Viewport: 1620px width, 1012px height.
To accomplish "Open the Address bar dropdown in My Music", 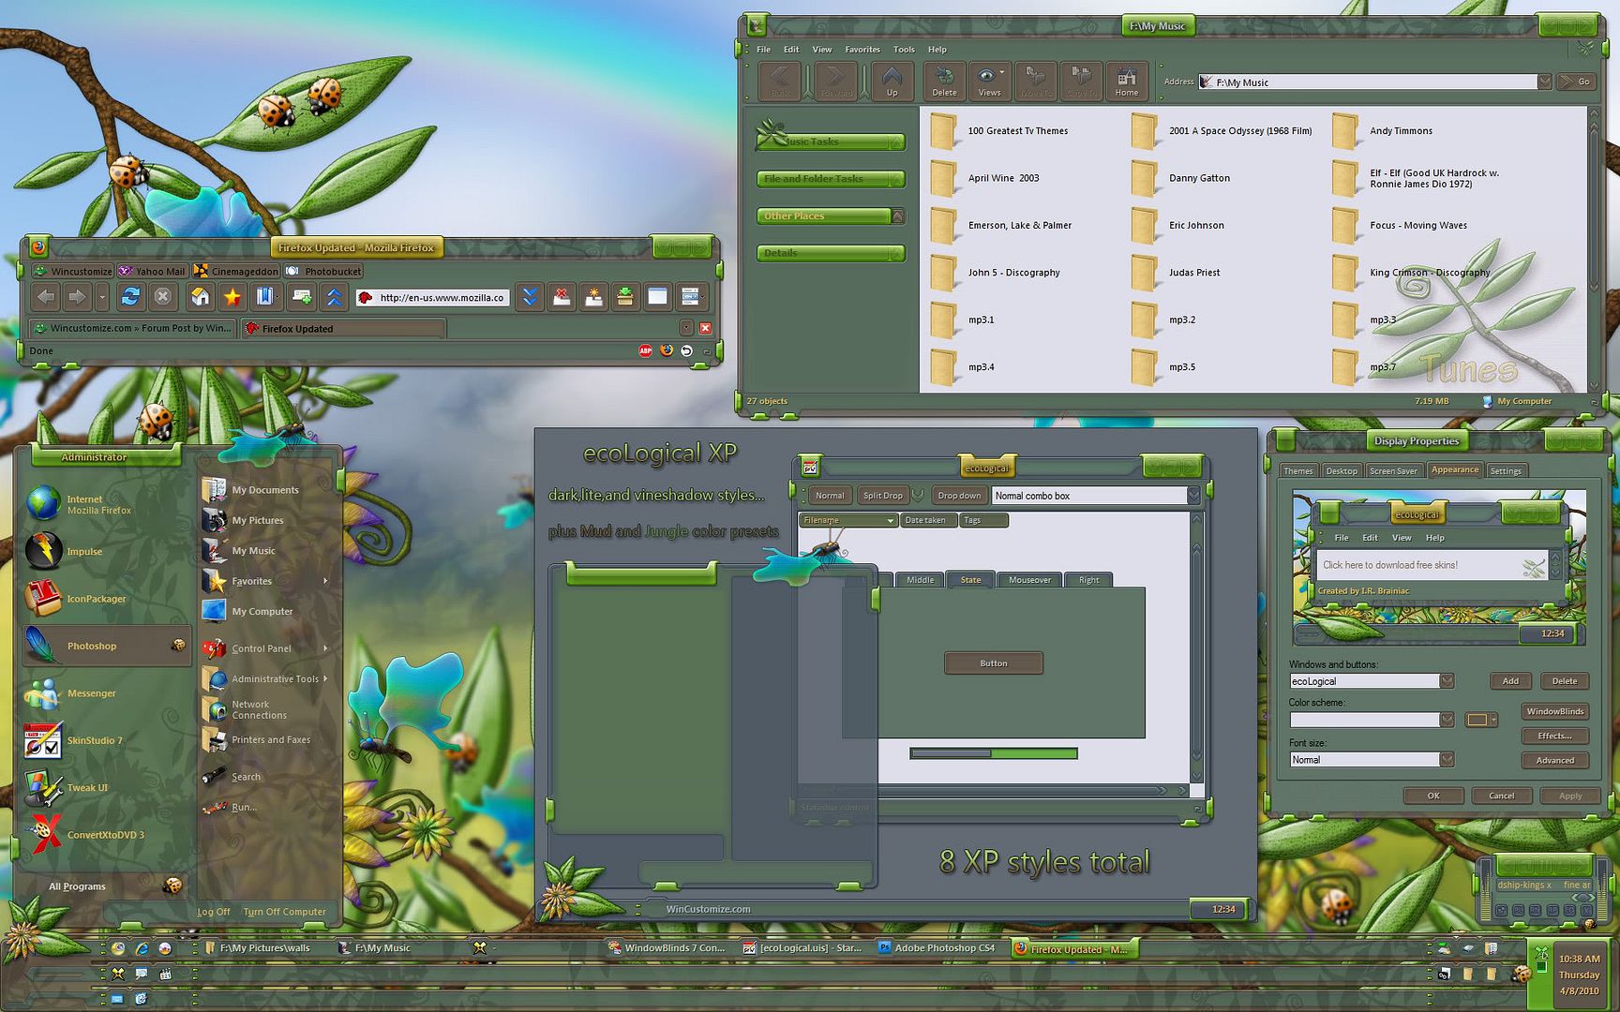I will click(1544, 82).
